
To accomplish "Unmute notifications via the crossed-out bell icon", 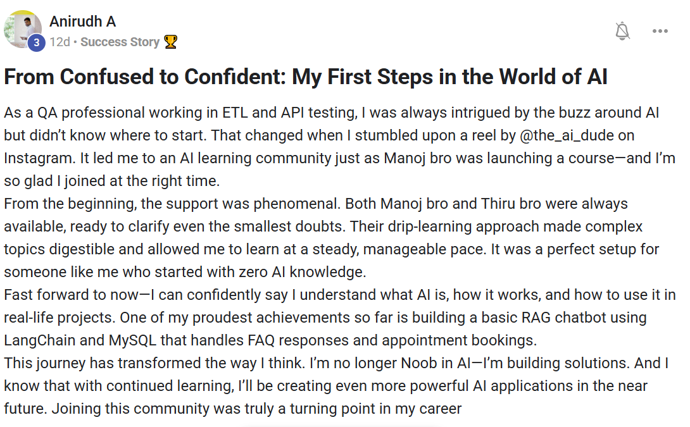I will [622, 30].
